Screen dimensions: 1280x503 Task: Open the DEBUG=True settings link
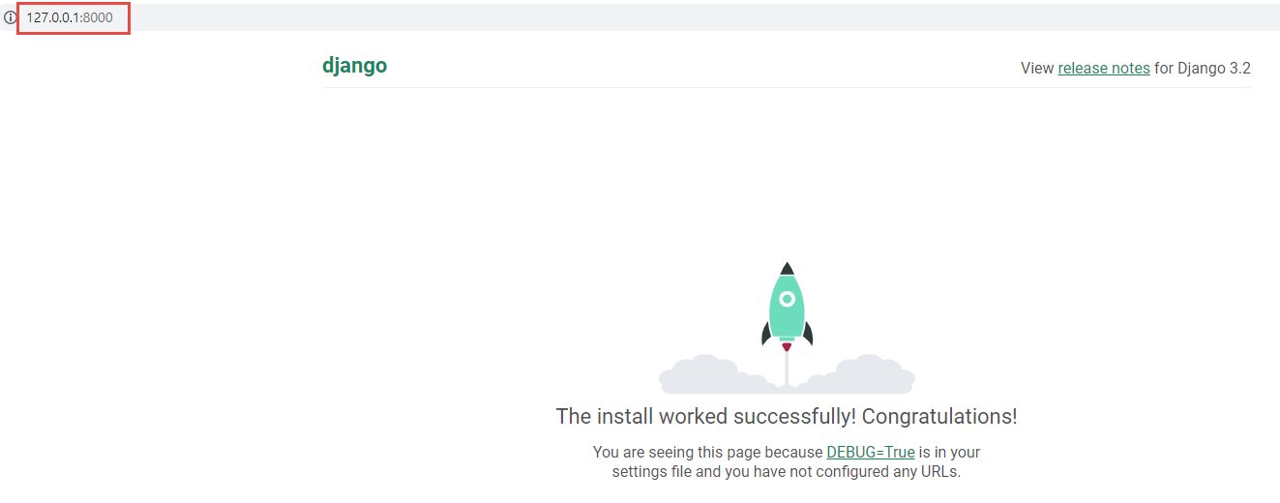871,452
